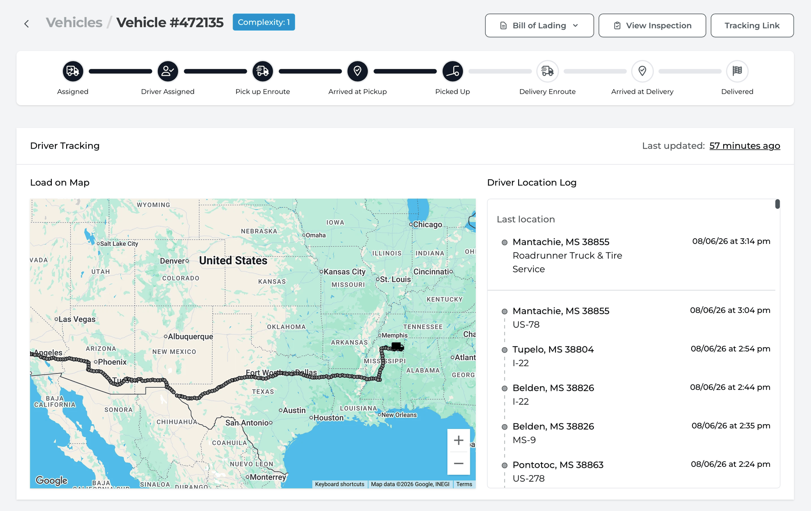
Task: Select the Arrived at Delivery pin icon
Action: [x=642, y=71]
